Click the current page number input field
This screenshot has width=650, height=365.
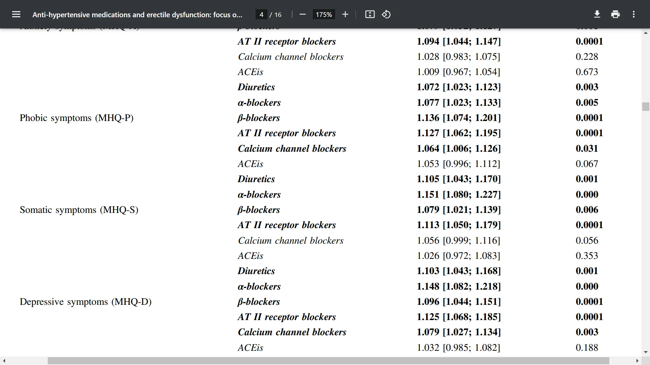(261, 14)
